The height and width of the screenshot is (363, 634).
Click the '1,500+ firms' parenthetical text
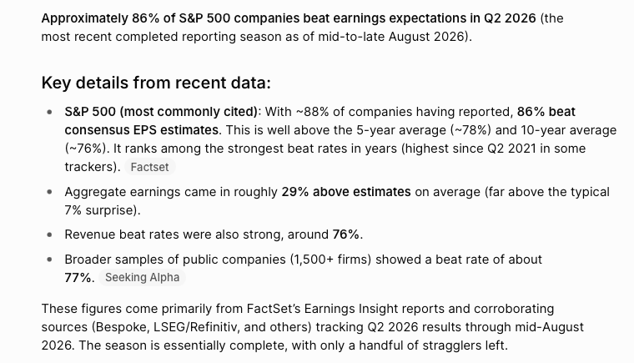tap(330, 260)
